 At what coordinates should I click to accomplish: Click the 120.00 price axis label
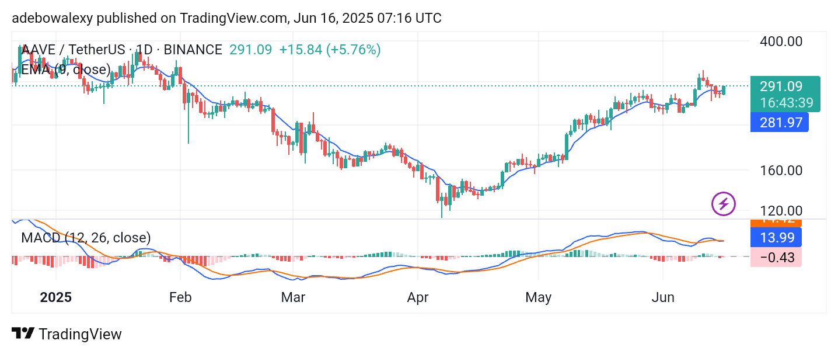click(x=781, y=211)
